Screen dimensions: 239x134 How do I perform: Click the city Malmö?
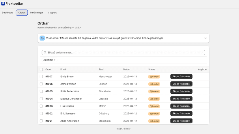click(x=102, y=106)
